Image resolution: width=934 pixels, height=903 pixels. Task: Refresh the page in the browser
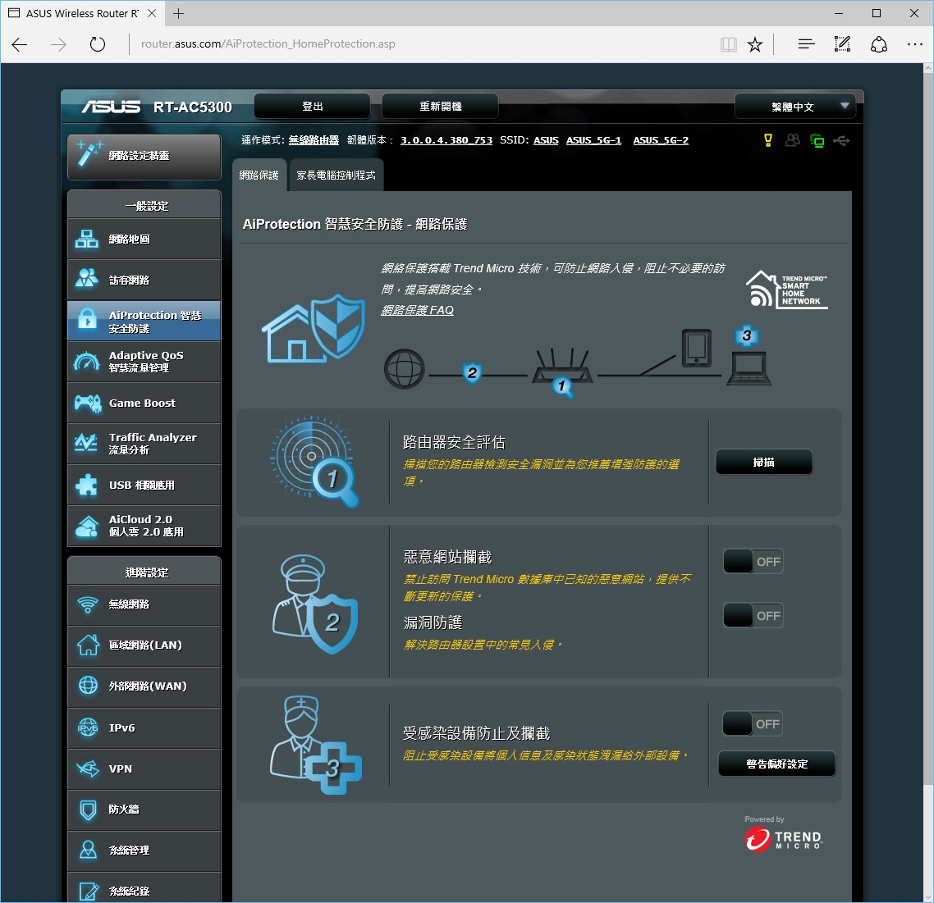click(x=97, y=44)
